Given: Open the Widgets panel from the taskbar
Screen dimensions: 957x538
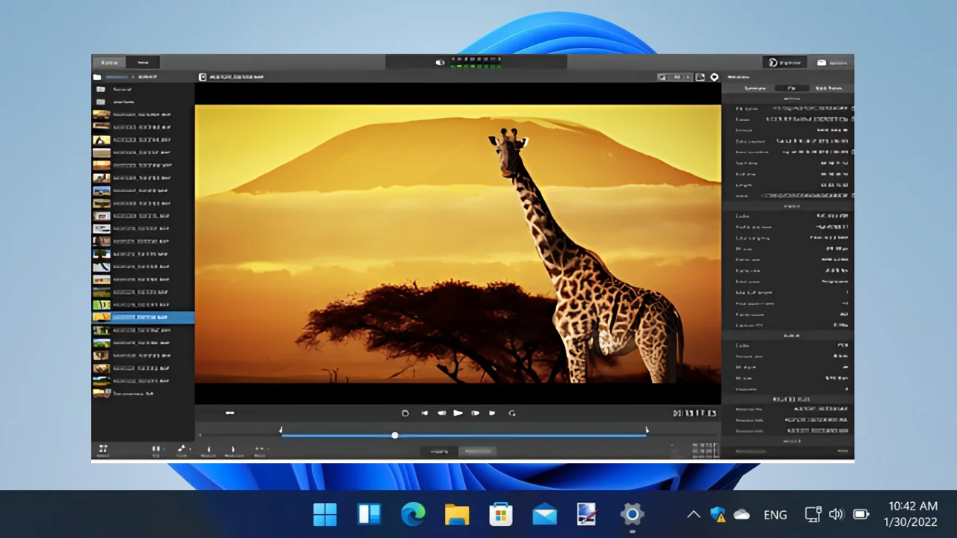Looking at the screenshot, I should (369, 514).
